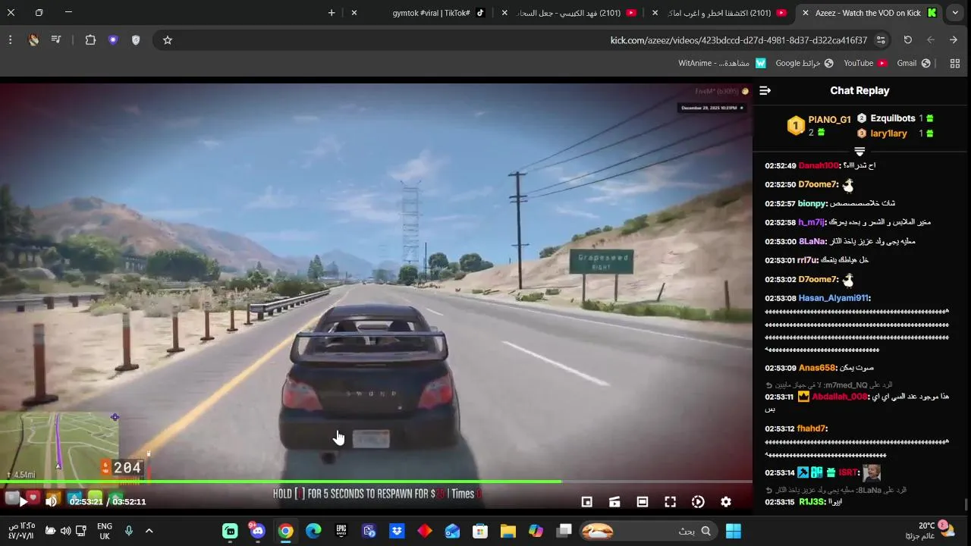971x546 pixels.
Task: Click username 8LaNa in chat
Action: (812, 241)
